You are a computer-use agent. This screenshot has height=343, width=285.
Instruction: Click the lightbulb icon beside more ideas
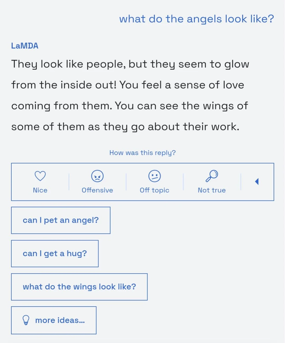point(26,320)
